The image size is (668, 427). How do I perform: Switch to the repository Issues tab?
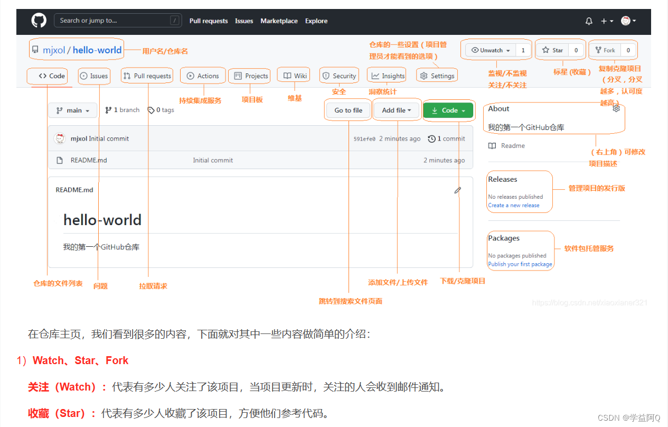click(94, 76)
